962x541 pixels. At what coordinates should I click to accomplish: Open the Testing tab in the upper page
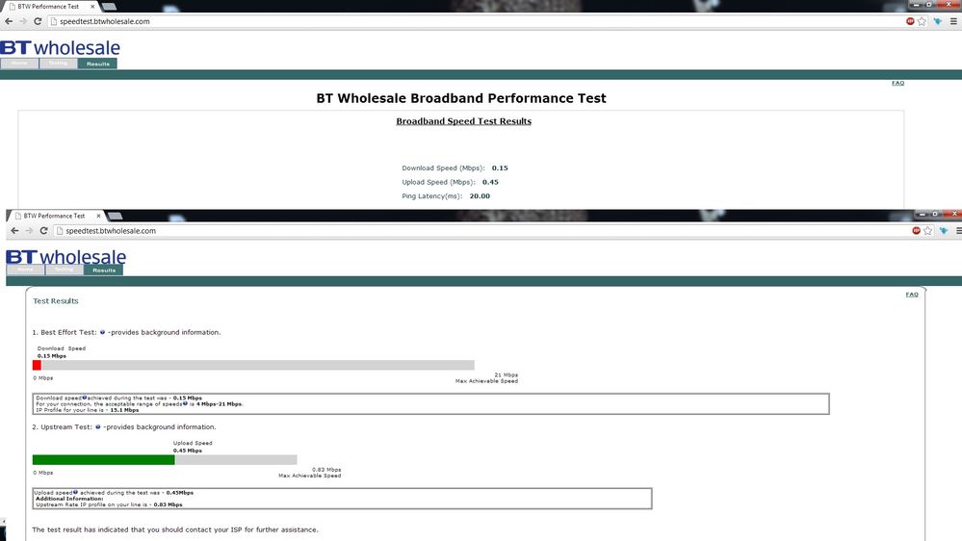(x=59, y=64)
